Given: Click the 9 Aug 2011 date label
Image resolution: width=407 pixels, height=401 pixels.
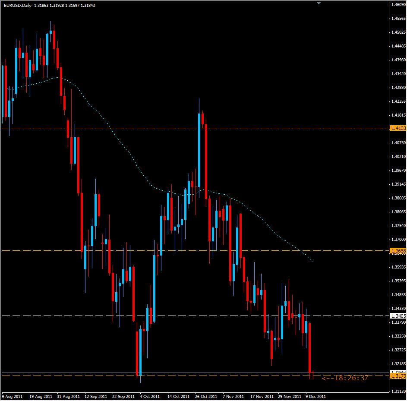Looking at the screenshot, I should [12, 395].
